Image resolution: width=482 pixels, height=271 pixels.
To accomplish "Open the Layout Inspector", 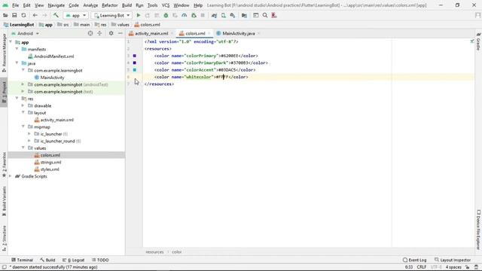I will tap(453, 260).
